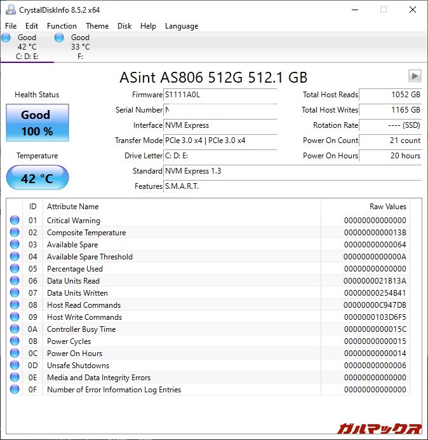The image size is (428, 440).
Task: Click status orb for Critical Warning row
Action: point(15,221)
